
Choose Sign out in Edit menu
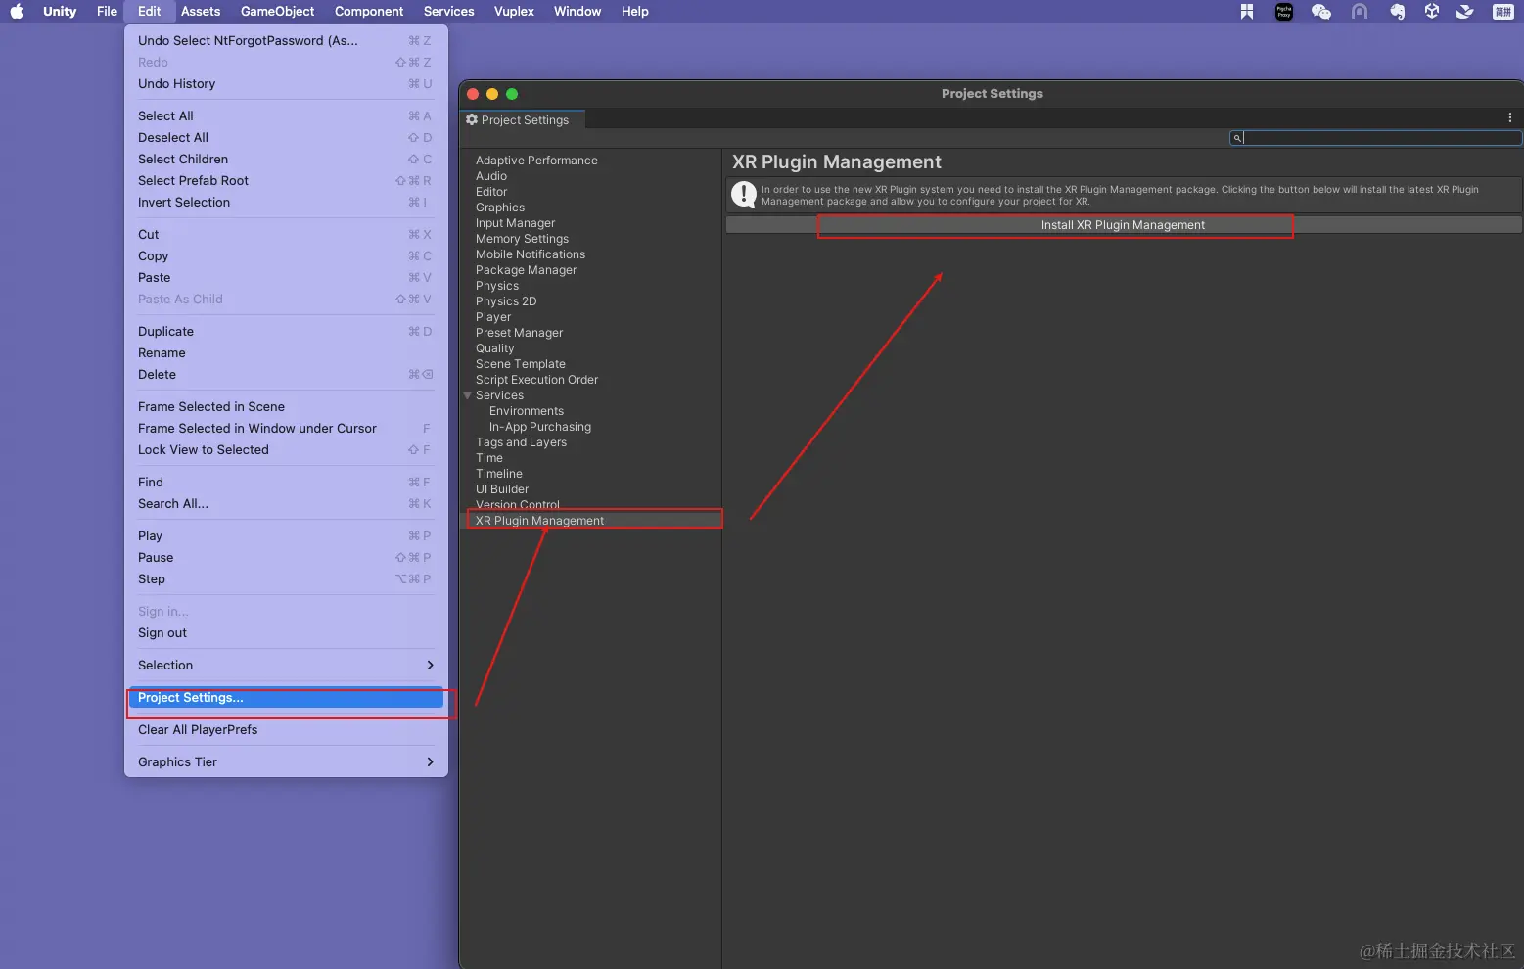[286, 633]
